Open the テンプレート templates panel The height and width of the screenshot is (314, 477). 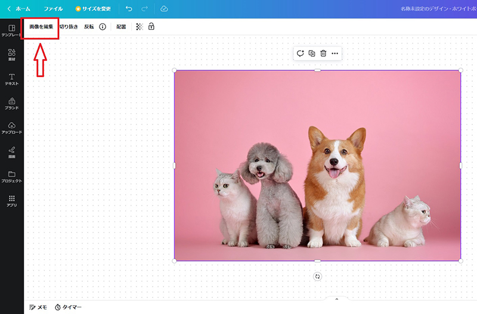click(x=11, y=31)
